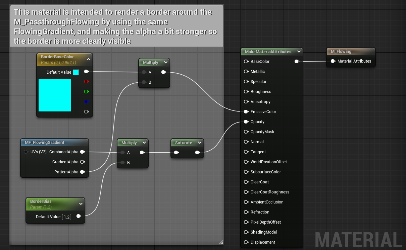Click the Material Attributes input pin on M_Flowing
The image size is (406, 250).
click(332, 61)
